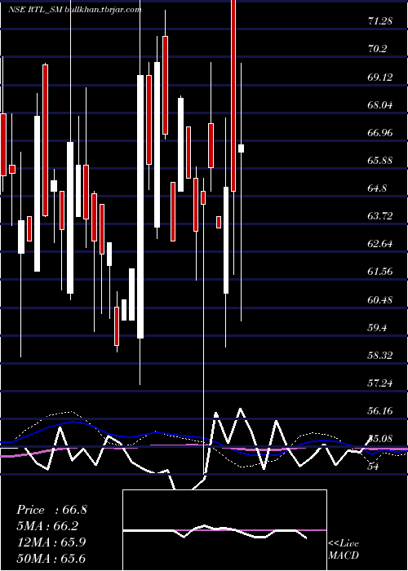Click the 58.32 price axis label

coord(380,355)
